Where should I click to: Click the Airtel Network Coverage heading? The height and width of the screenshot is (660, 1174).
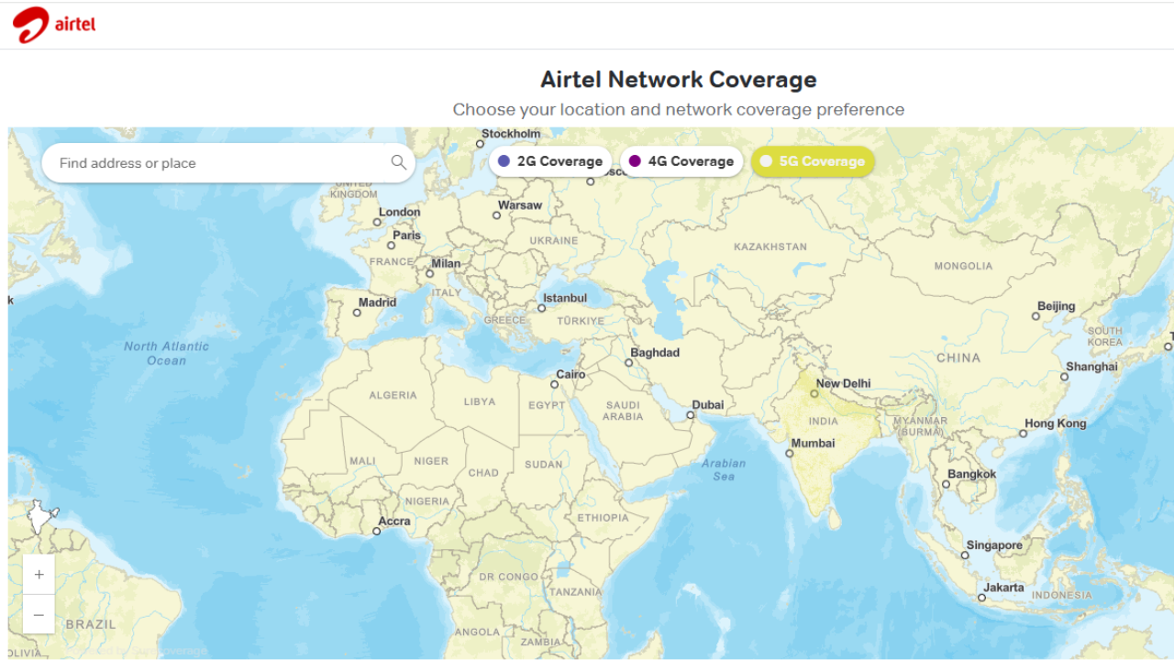click(x=679, y=80)
